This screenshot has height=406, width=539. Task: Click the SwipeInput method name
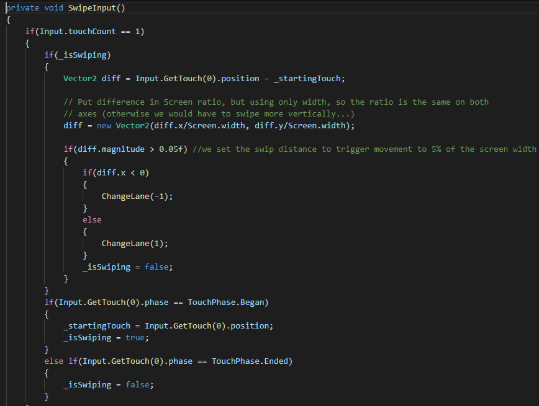pyautogui.click(x=93, y=8)
